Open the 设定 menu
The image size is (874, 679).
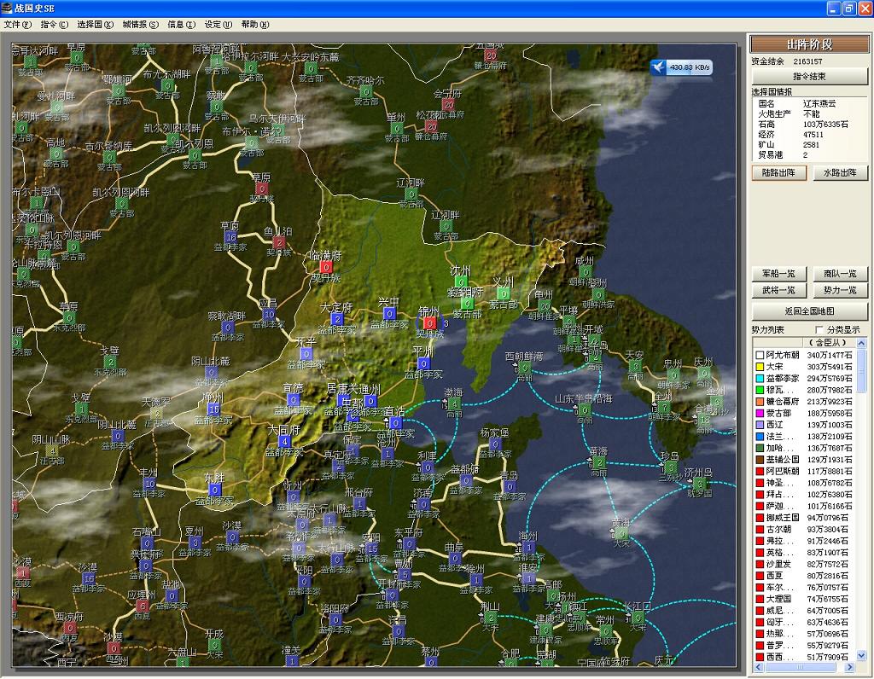point(218,24)
